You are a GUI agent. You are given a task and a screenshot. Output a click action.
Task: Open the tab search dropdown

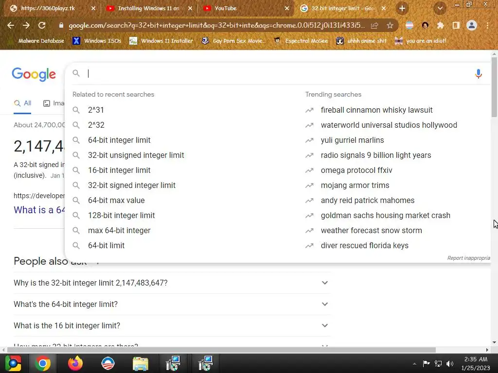tap(440, 8)
